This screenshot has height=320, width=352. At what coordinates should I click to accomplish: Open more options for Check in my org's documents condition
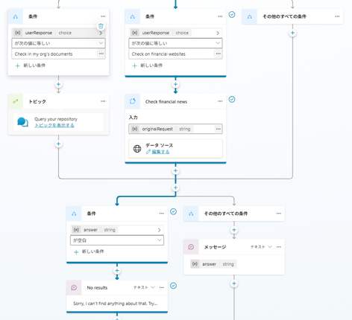coord(103,16)
